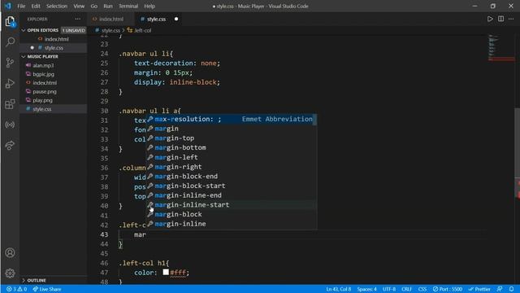Open the Selection menu
Viewport: 520px width, 293px height.
pyautogui.click(x=57, y=6)
